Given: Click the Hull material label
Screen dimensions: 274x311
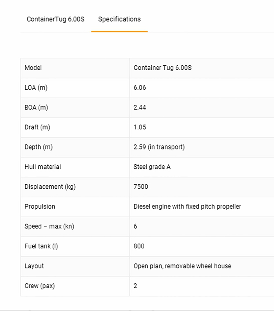Looking at the screenshot, I should point(43,167).
